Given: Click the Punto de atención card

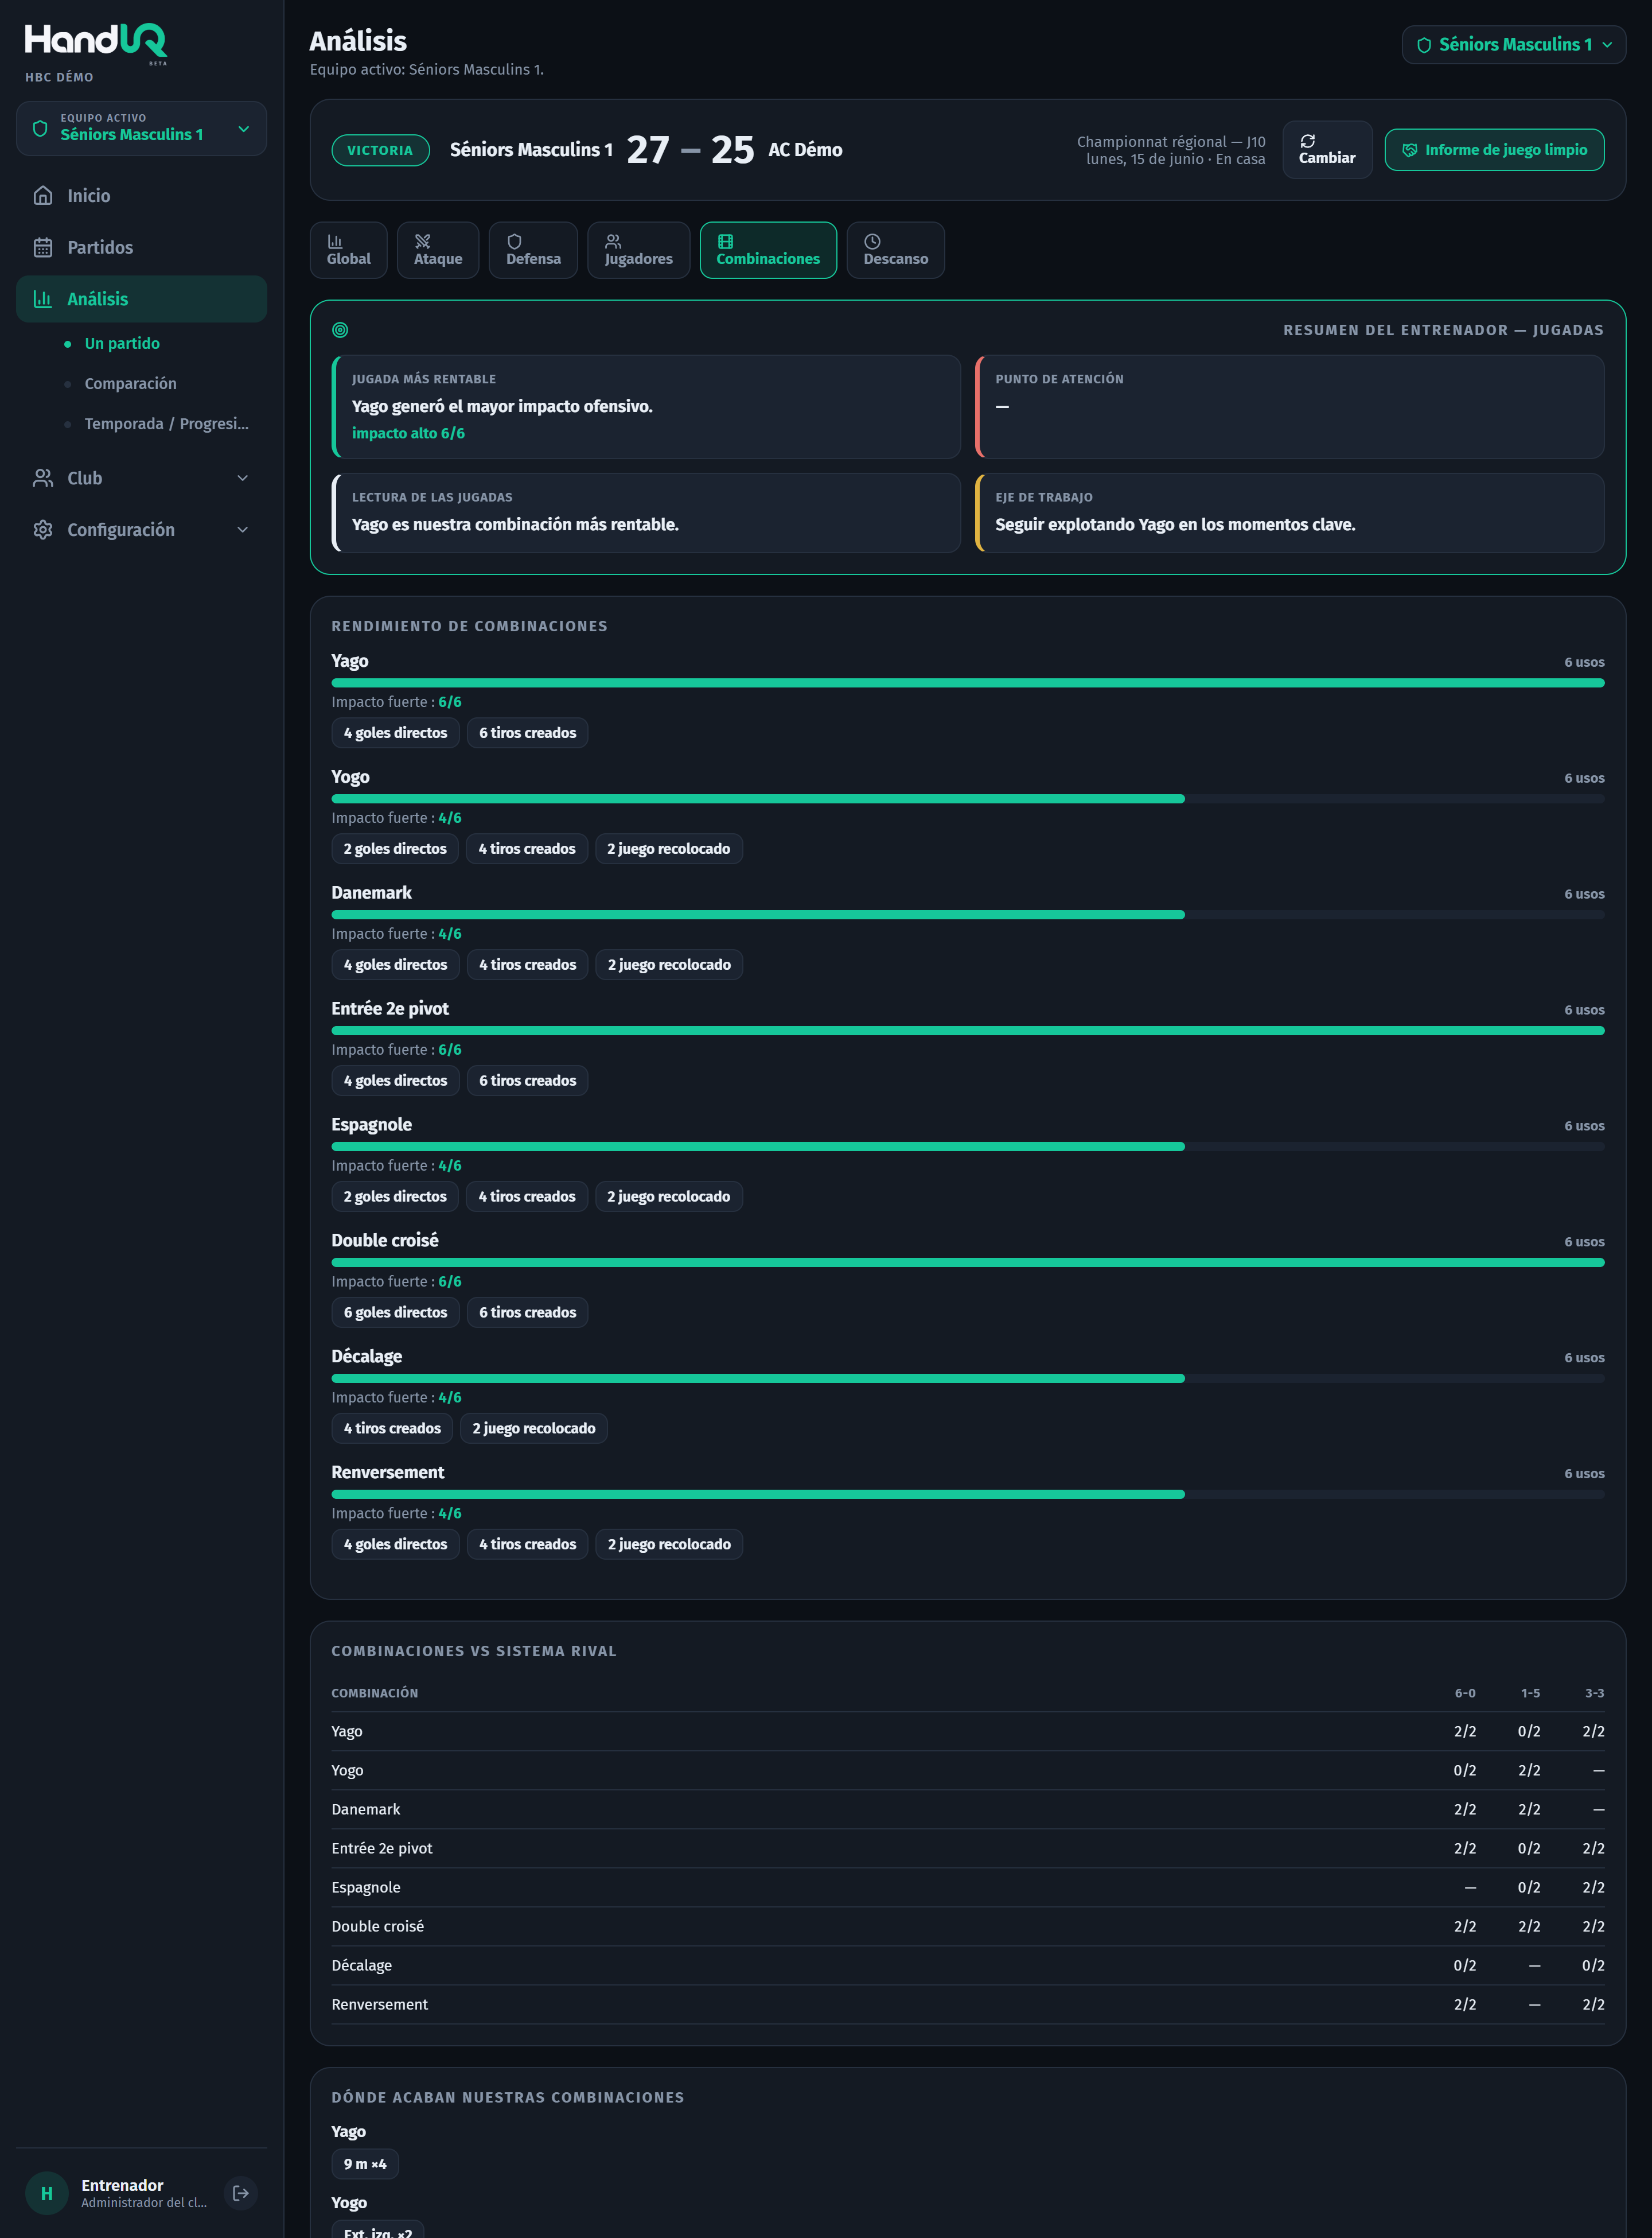Looking at the screenshot, I should (1290, 407).
